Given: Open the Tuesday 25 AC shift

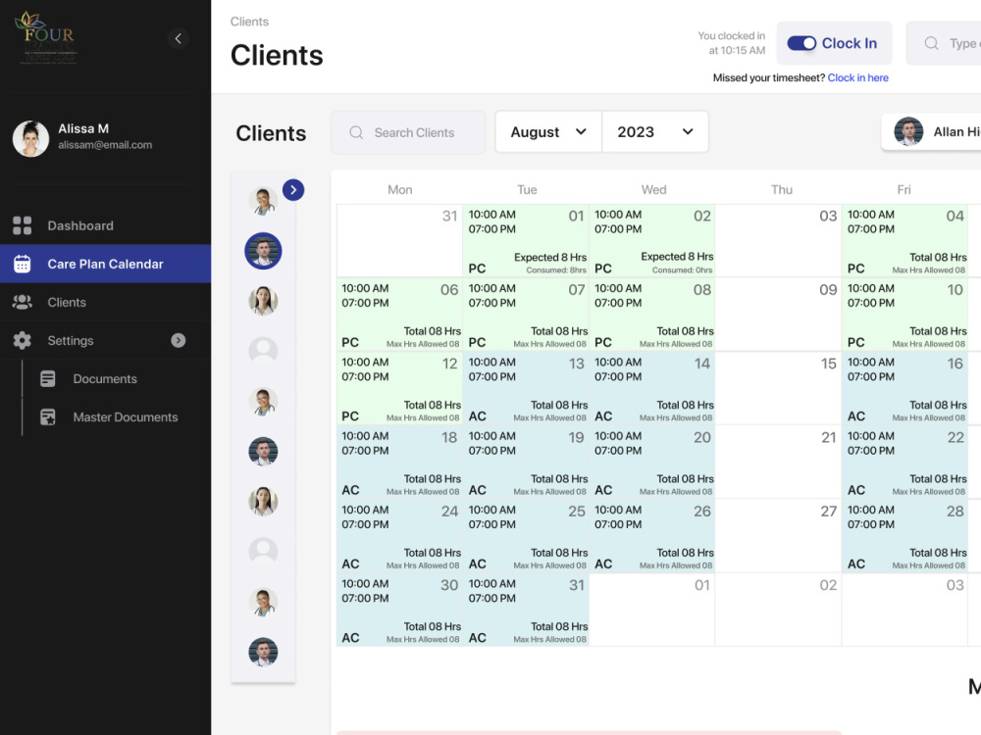Looking at the screenshot, I should [x=526, y=536].
